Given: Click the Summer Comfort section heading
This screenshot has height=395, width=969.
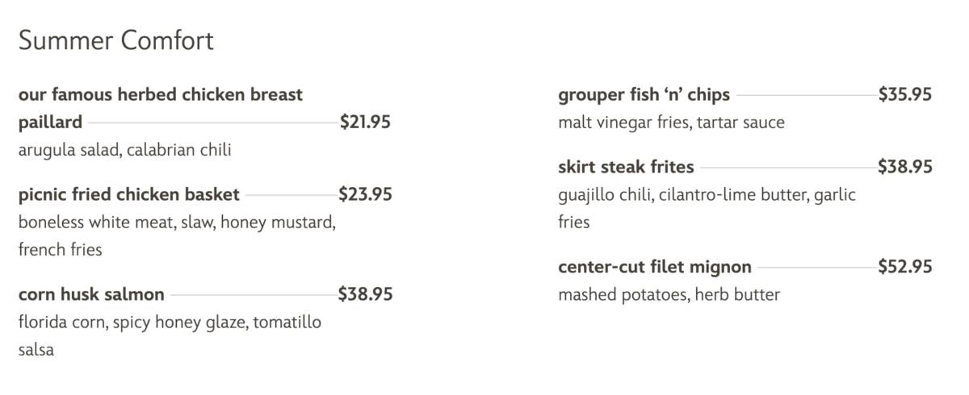Looking at the screenshot, I should pos(115,40).
